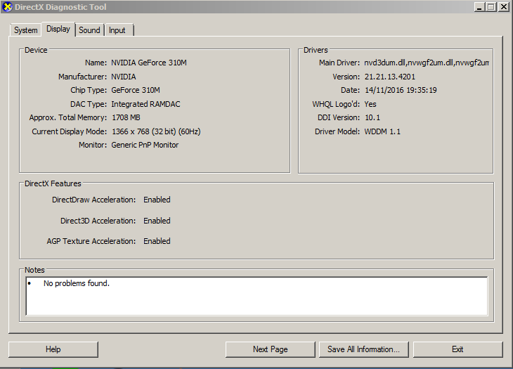The width and height of the screenshot is (513, 369).
Task: Click driver version 21.21.13.4201
Action: coord(390,77)
